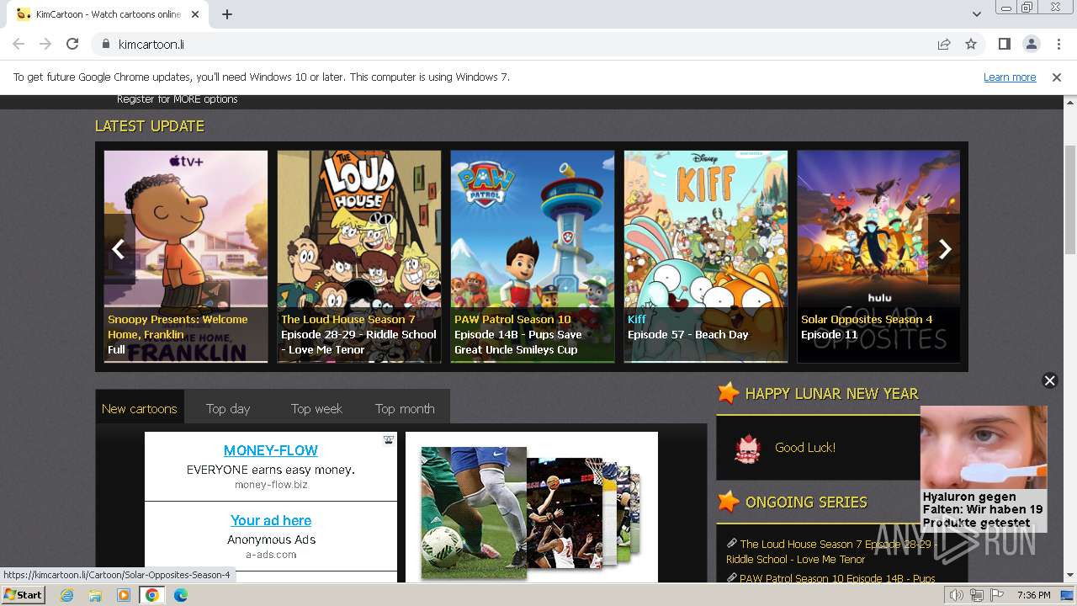Open Solar Opposites Season 4 poster

[878, 257]
